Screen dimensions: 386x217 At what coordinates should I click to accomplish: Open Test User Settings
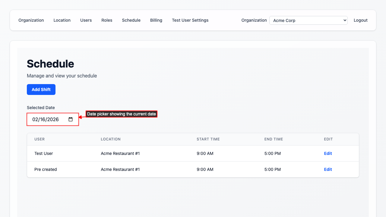190,20
